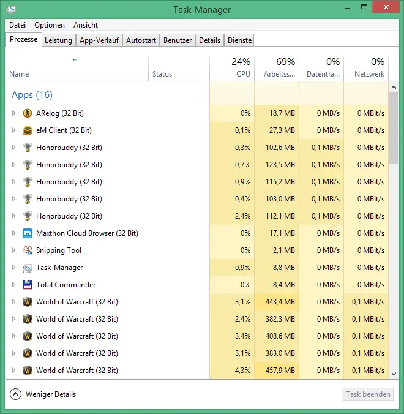
Task: Open the Optionen menu
Action: tap(50, 25)
